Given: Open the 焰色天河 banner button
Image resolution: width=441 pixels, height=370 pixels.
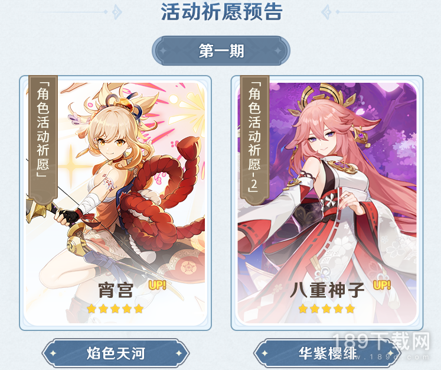Looking at the screenshot, I should (116, 353).
